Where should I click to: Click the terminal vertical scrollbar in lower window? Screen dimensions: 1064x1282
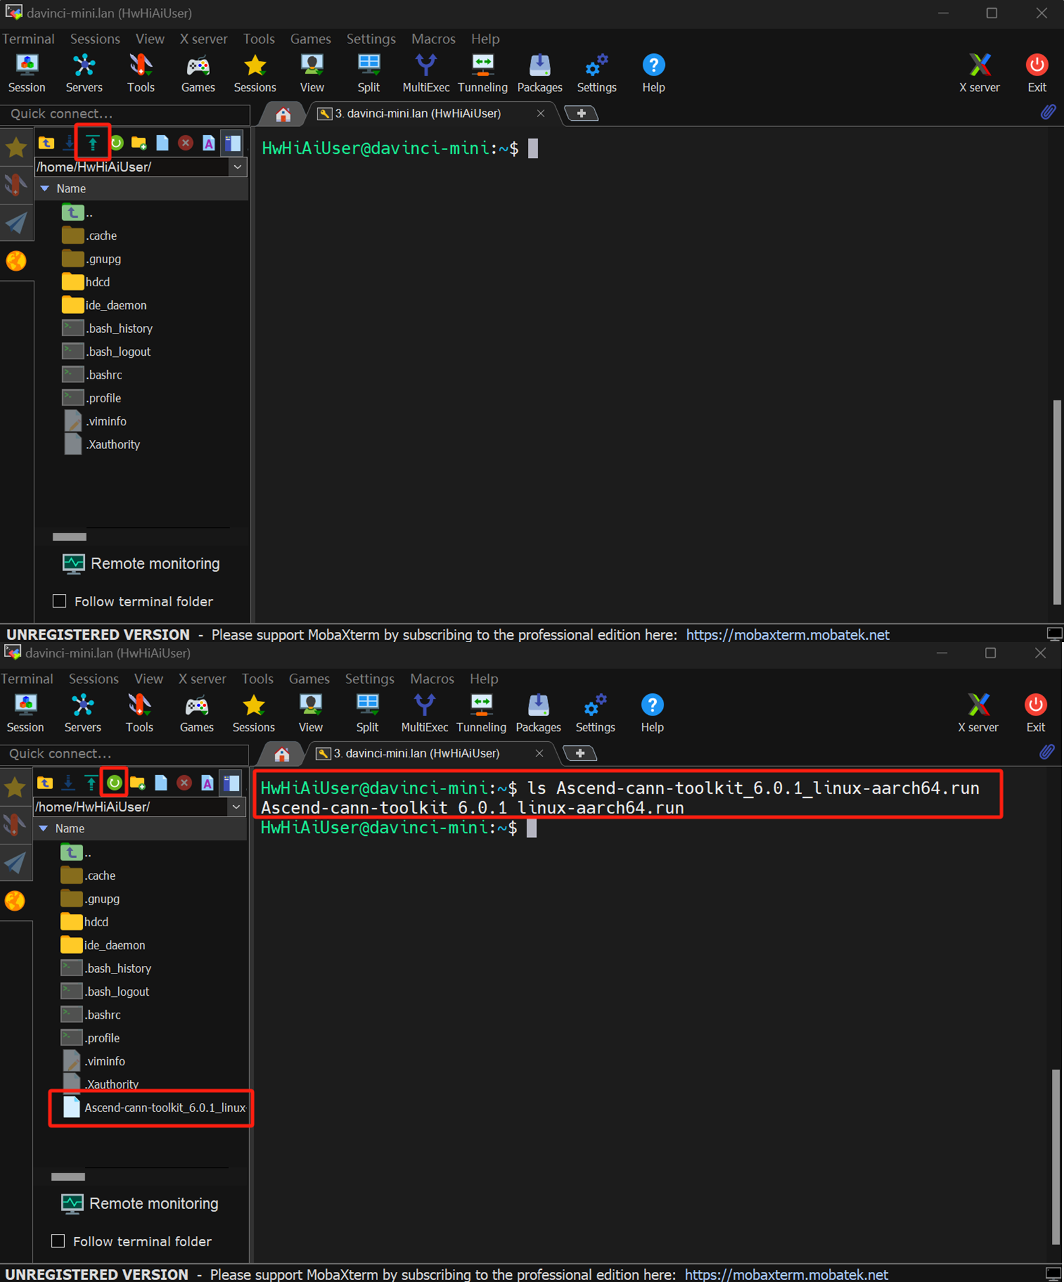tap(1056, 1156)
